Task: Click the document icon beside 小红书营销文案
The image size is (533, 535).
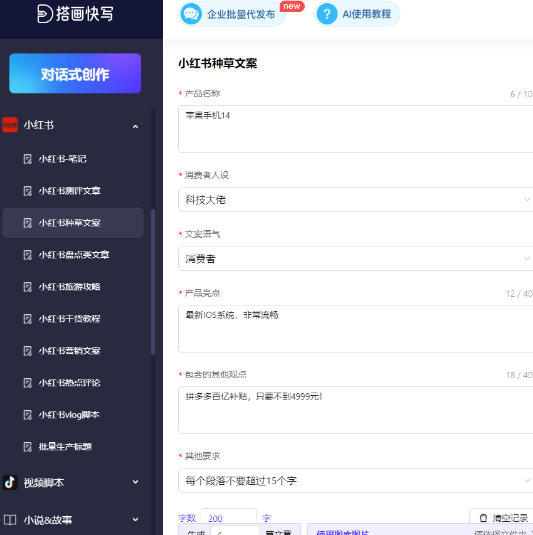Action: [x=28, y=351]
